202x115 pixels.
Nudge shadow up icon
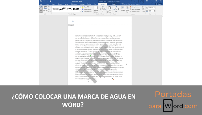point(103,7)
